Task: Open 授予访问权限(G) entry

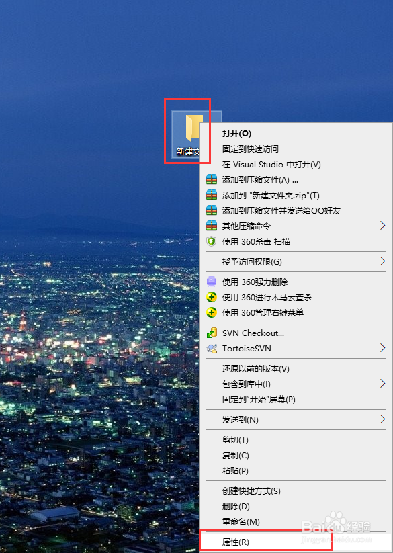Action: pos(296,261)
